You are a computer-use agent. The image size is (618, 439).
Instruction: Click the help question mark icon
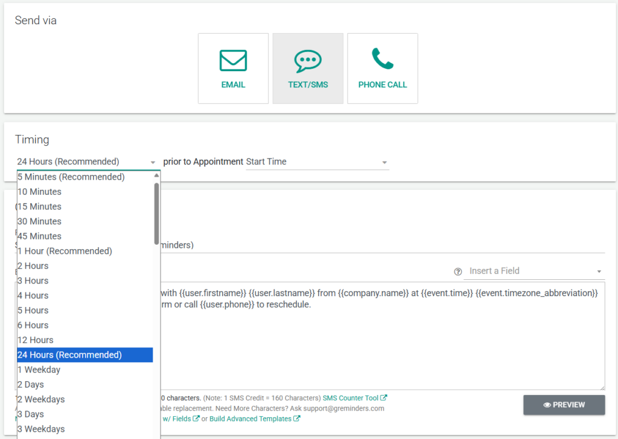point(457,271)
